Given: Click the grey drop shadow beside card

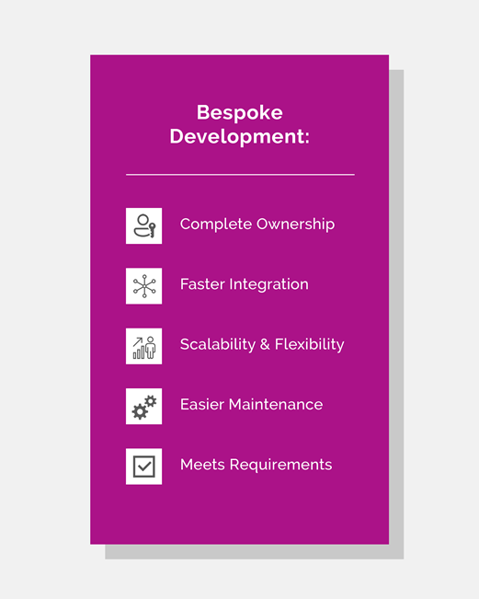Looking at the screenshot, I should [x=396, y=313].
